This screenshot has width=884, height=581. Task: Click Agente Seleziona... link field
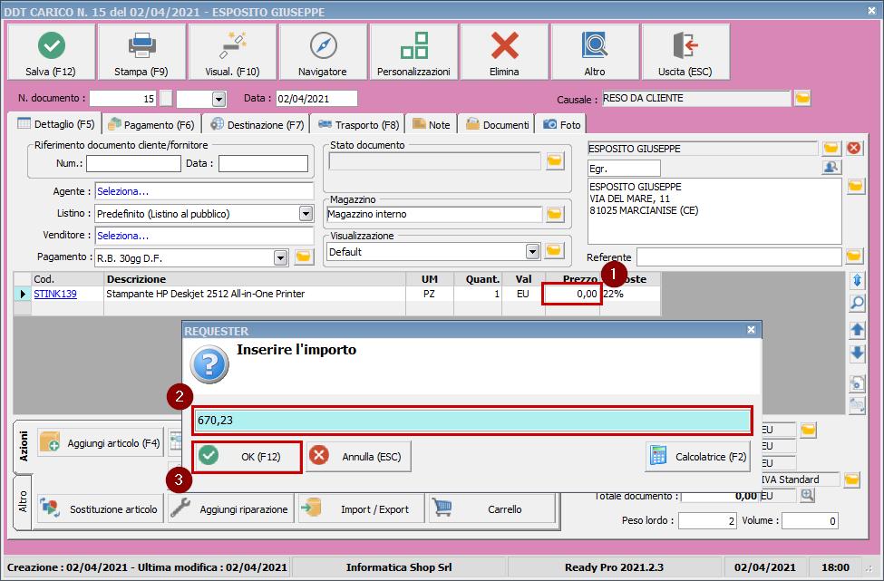coord(204,191)
